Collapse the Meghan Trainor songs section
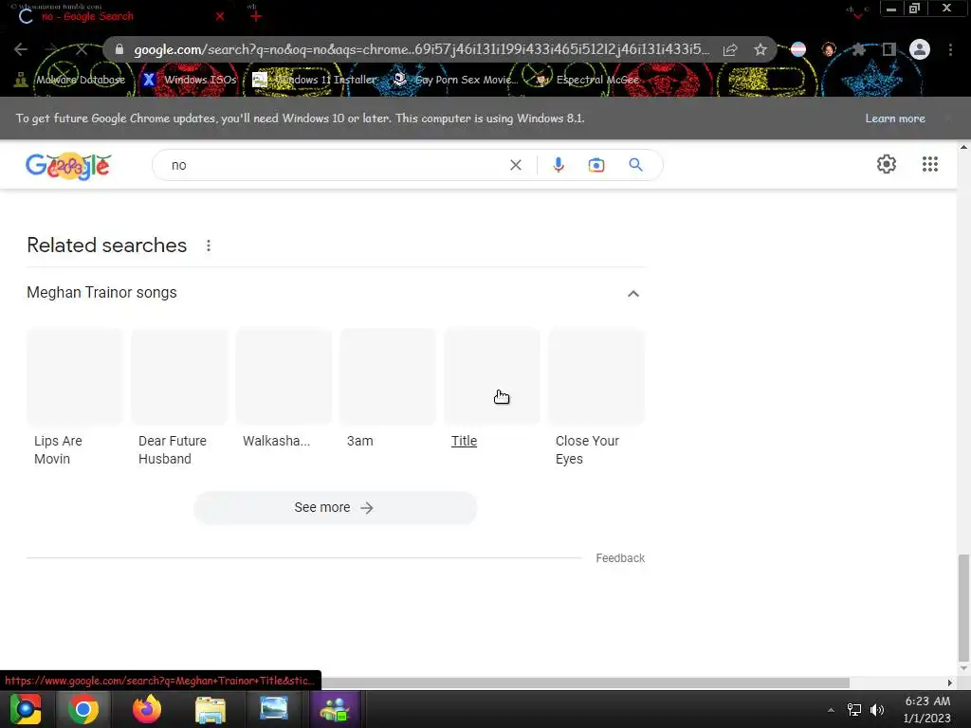This screenshot has width=971, height=728. click(x=632, y=294)
